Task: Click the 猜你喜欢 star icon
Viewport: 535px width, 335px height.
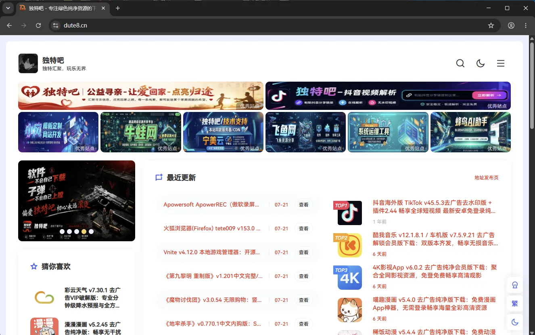Action: [34, 266]
